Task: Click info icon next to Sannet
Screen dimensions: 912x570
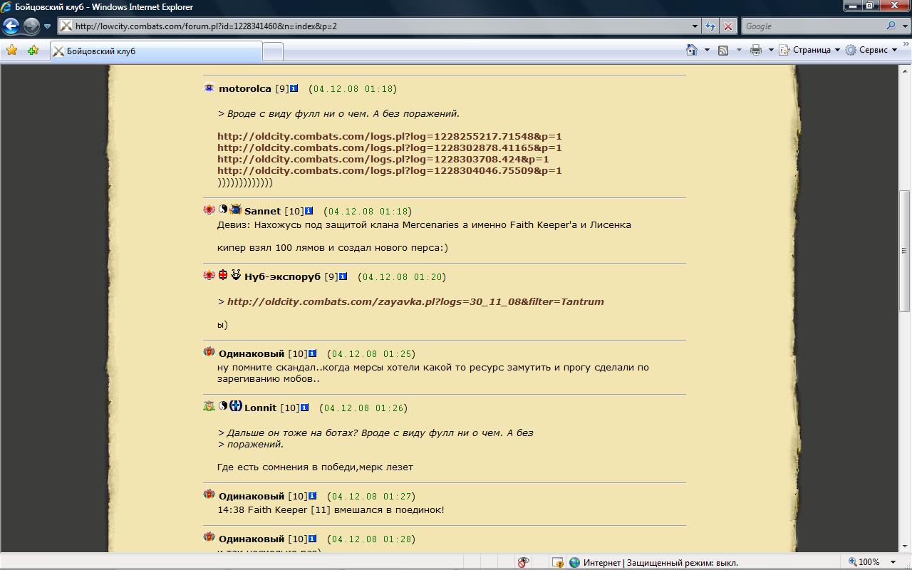Action: tap(309, 211)
